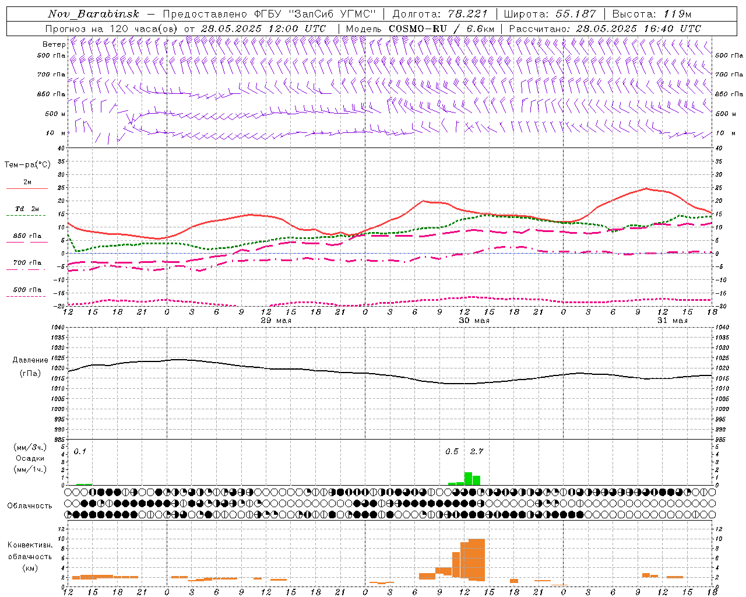The width and height of the screenshot is (746, 597).
Task: Select the 'Прогноз на 120 часа(ов)' forecast text
Action: point(112,29)
